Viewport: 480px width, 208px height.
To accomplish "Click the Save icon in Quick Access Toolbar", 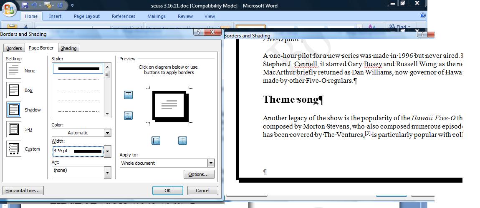I will (25, 5).
